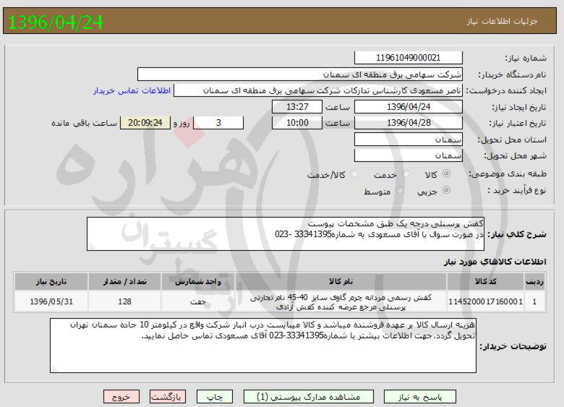Click the تاریخ ایجاد نیاز label
564x407 pixels.
[x=519, y=107]
